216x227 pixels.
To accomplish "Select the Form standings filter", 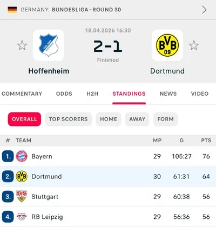I will [x=166, y=119].
